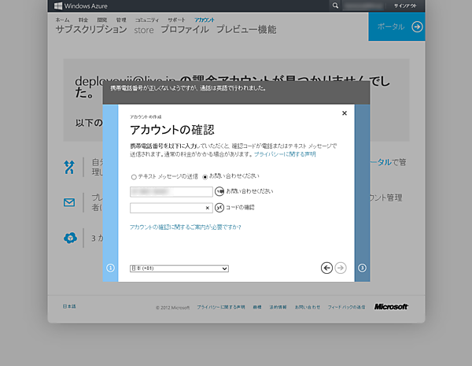Open the 日本 (+81) country code dropdown
The image size is (472, 366).
pyautogui.click(x=179, y=268)
